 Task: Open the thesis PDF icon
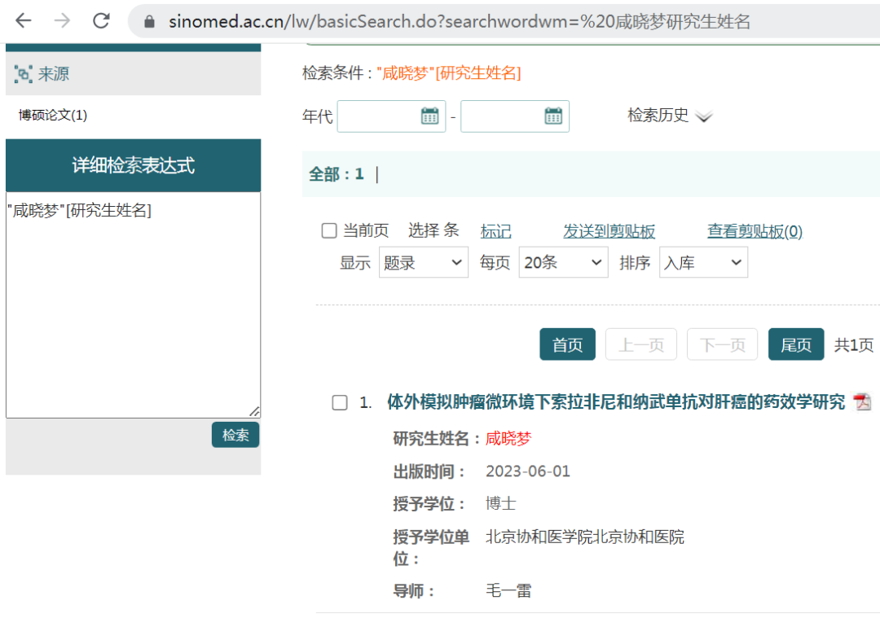point(862,402)
